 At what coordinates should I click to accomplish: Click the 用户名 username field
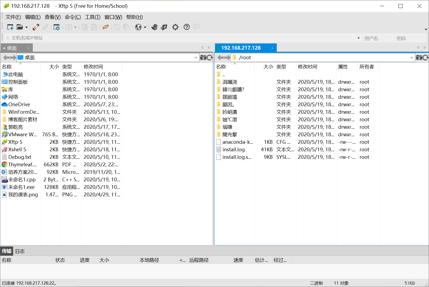tap(378, 38)
